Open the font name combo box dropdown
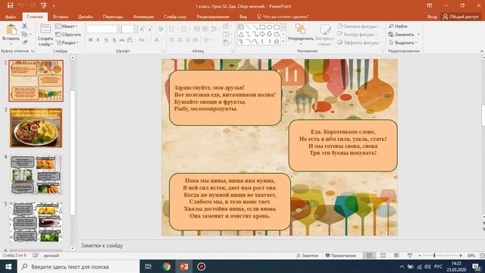This screenshot has width=485, height=273. 119,29
